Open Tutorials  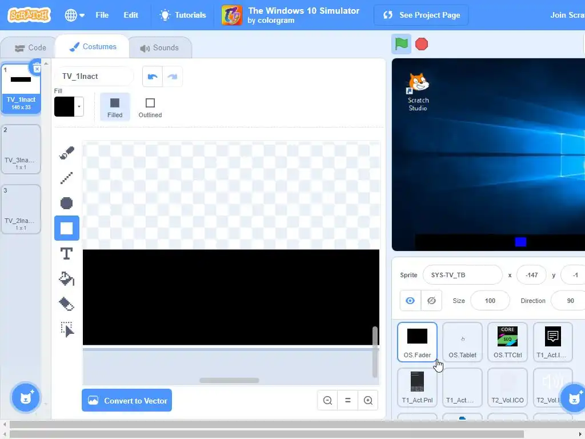point(183,15)
